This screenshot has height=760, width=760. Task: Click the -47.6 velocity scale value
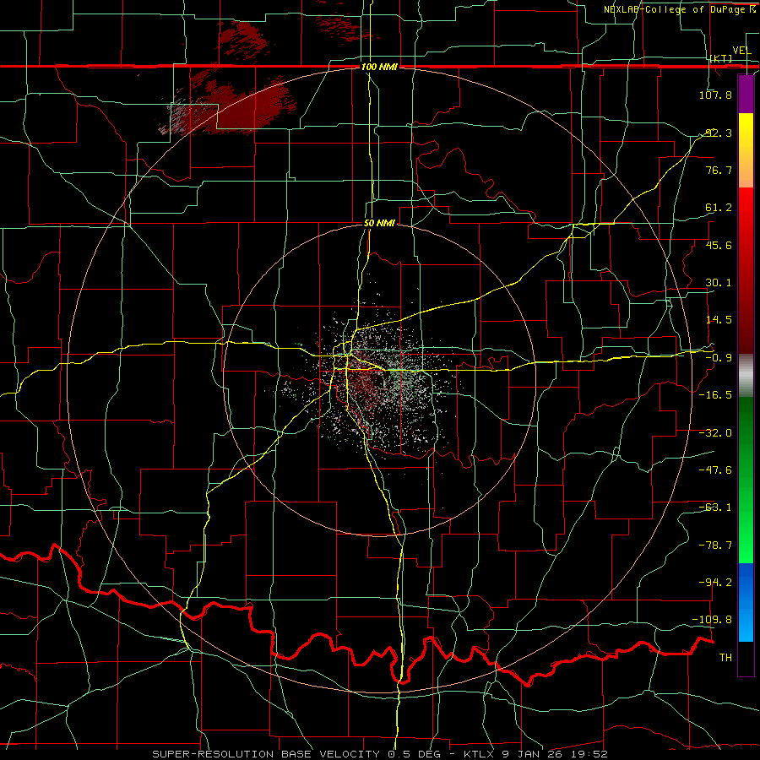point(715,470)
